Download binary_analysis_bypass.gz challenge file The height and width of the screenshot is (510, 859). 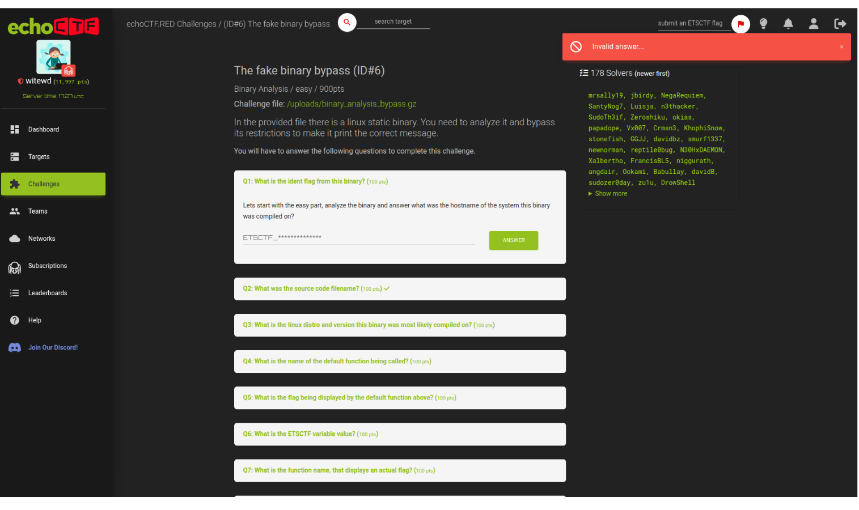click(352, 104)
